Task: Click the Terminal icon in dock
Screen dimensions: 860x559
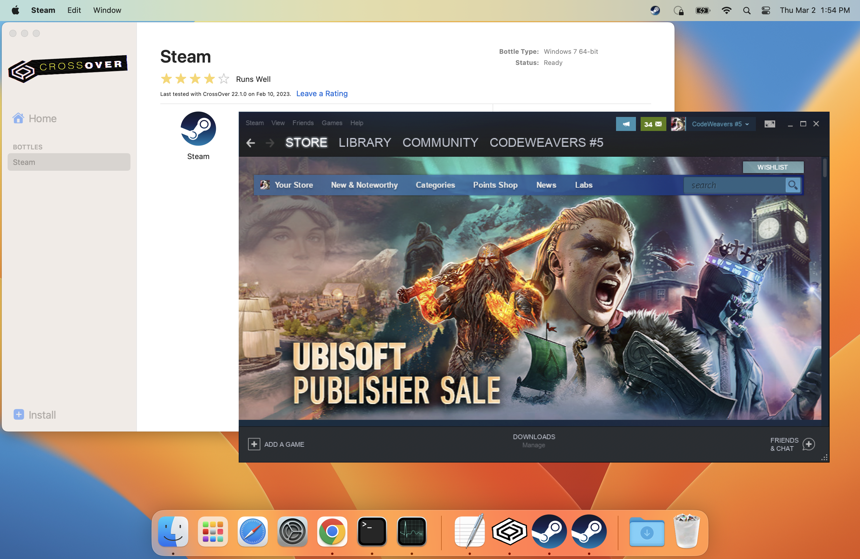Action: pos(372,532)
